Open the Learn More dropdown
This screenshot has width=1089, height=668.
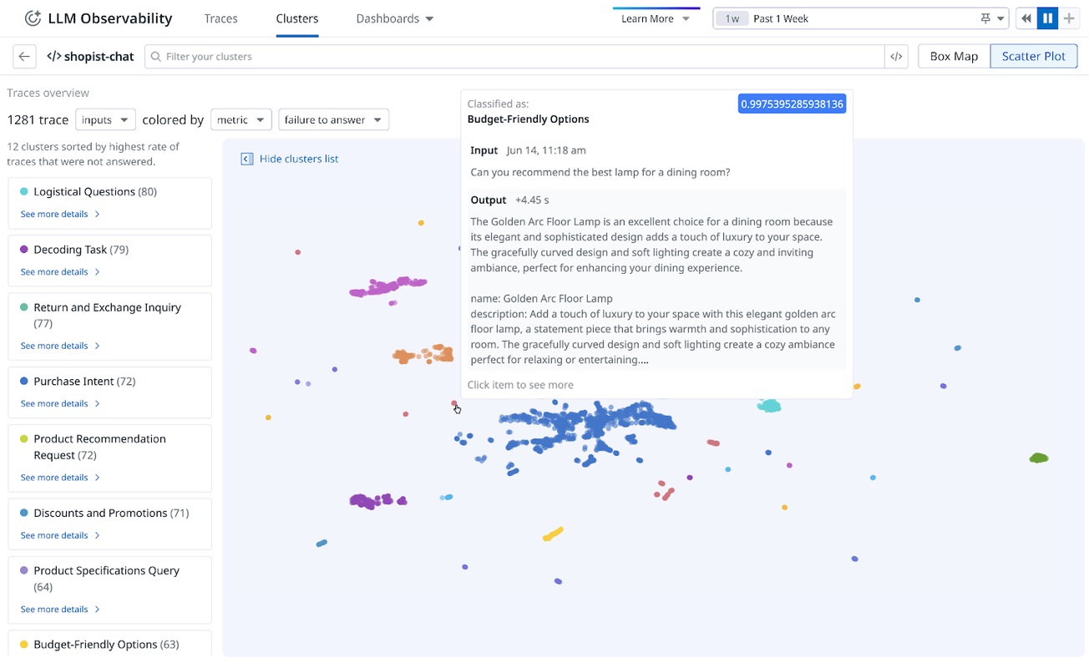click(x=656, y=19)
